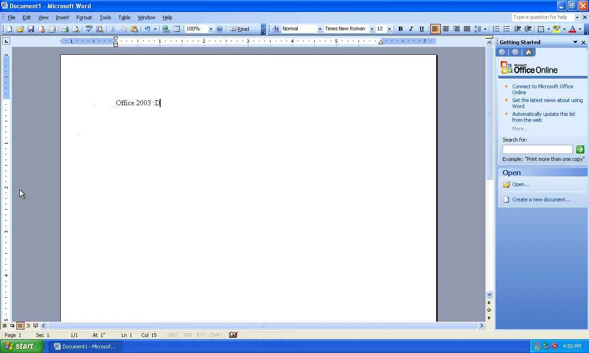The width and height of the screenshot is (589, 353).
Task: Click the Print icon in the toolbar
Action: tap(65, 29)
